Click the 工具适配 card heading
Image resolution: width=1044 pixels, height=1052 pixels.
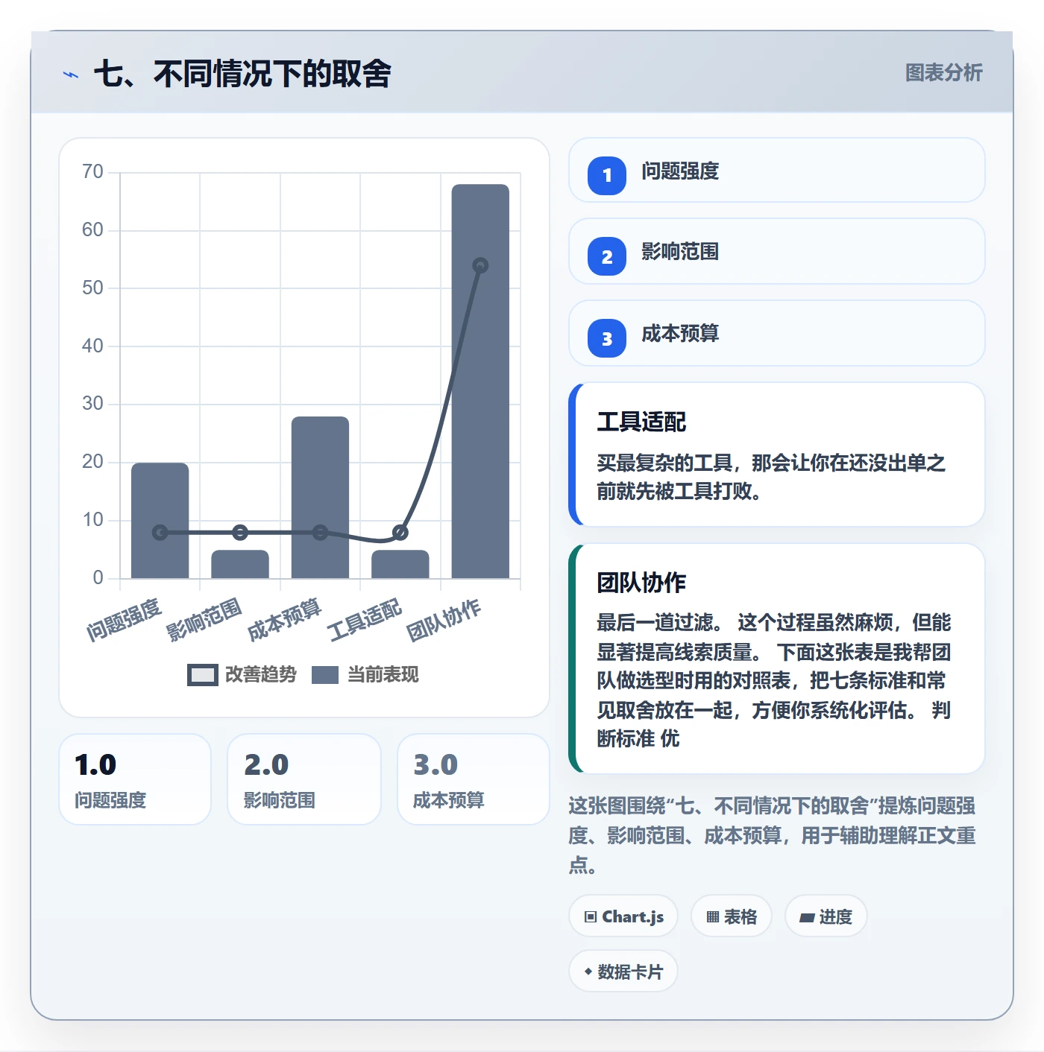pos(641,422)
